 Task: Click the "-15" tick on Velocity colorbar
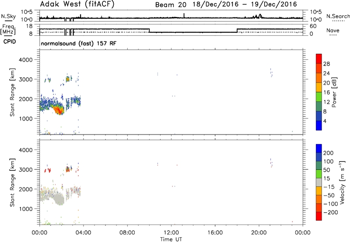329,187
